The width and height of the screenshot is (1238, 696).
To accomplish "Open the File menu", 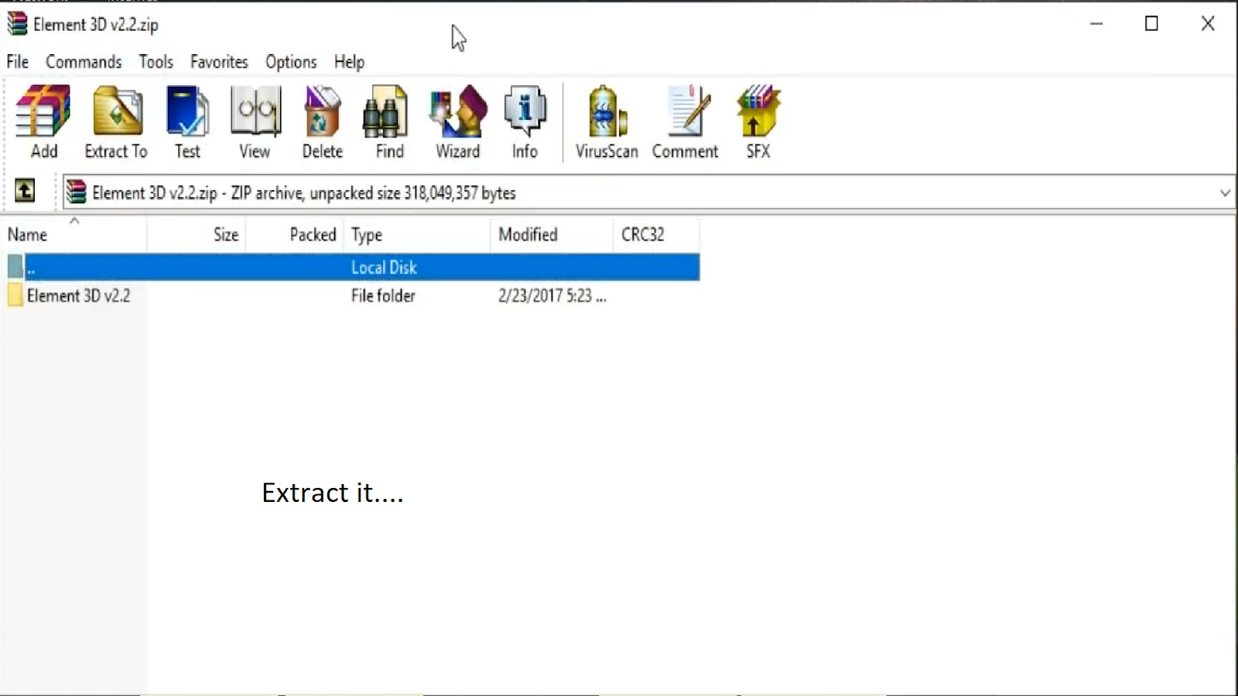I will 18,62.
